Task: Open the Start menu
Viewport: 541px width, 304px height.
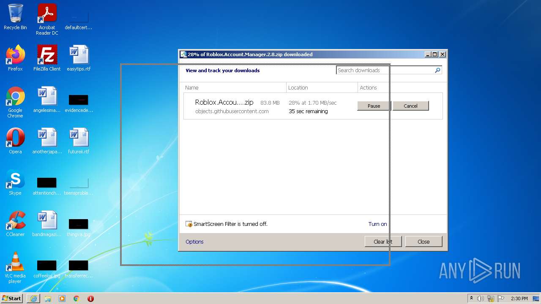Action: (x=12, y=299)
